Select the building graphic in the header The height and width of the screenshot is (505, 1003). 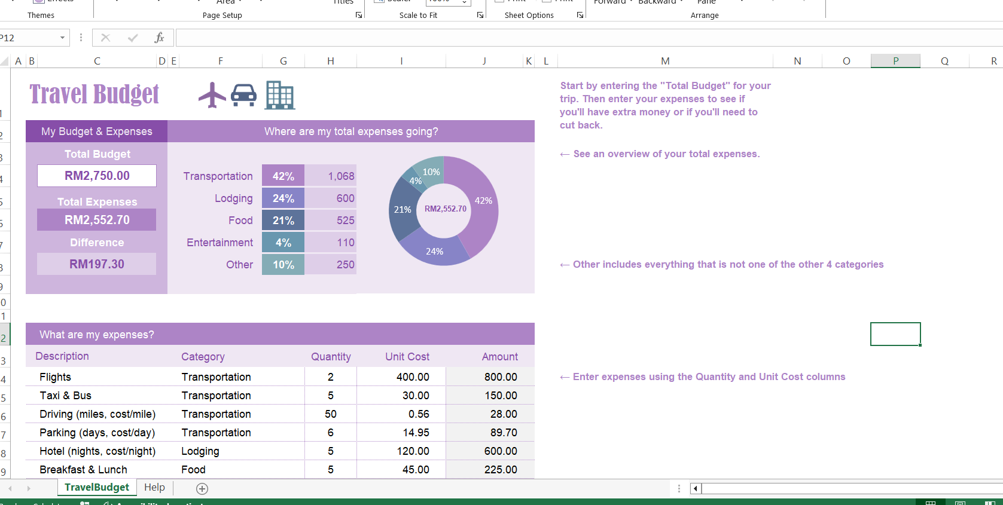point(280,95)
